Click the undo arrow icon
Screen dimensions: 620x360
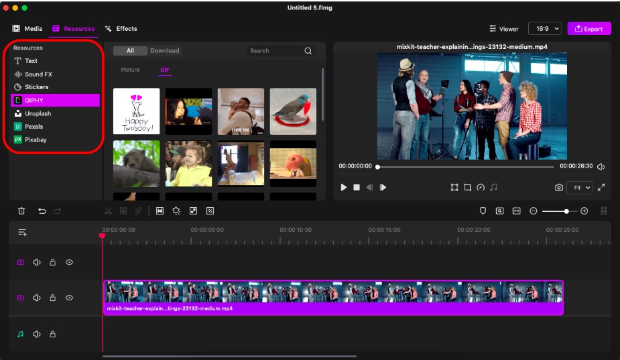click(42, 211)
